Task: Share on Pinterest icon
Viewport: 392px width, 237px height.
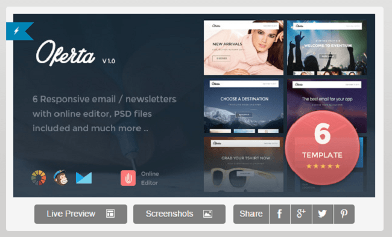Action: pos(344,214)
